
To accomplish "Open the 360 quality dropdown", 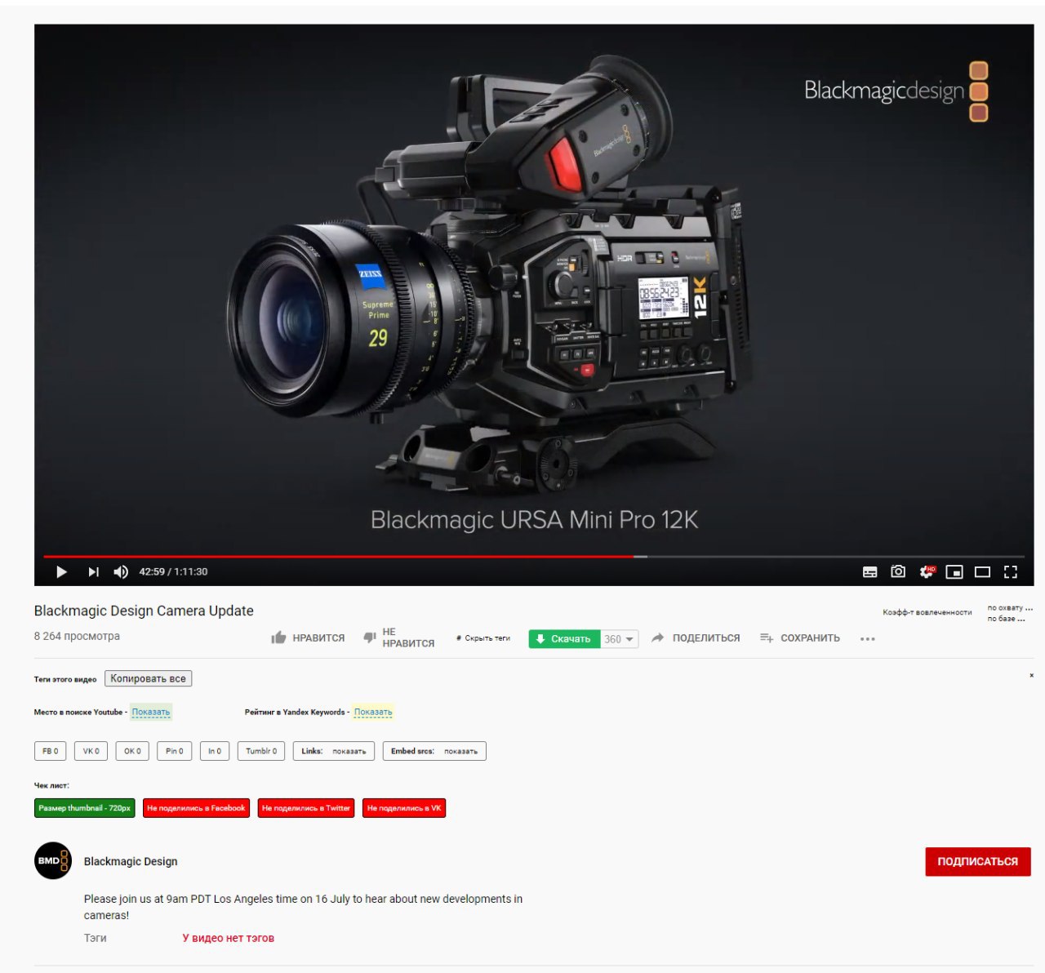I will (x=620, y=638).
